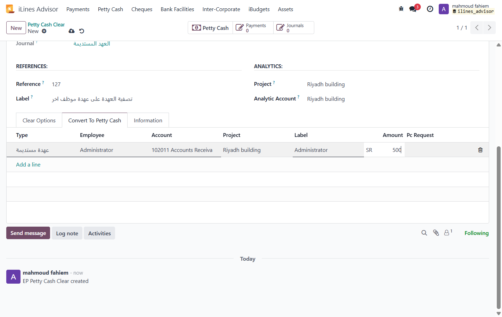Open the chat messages icon with badge
The image size is (502, 317).
(413, 9)
